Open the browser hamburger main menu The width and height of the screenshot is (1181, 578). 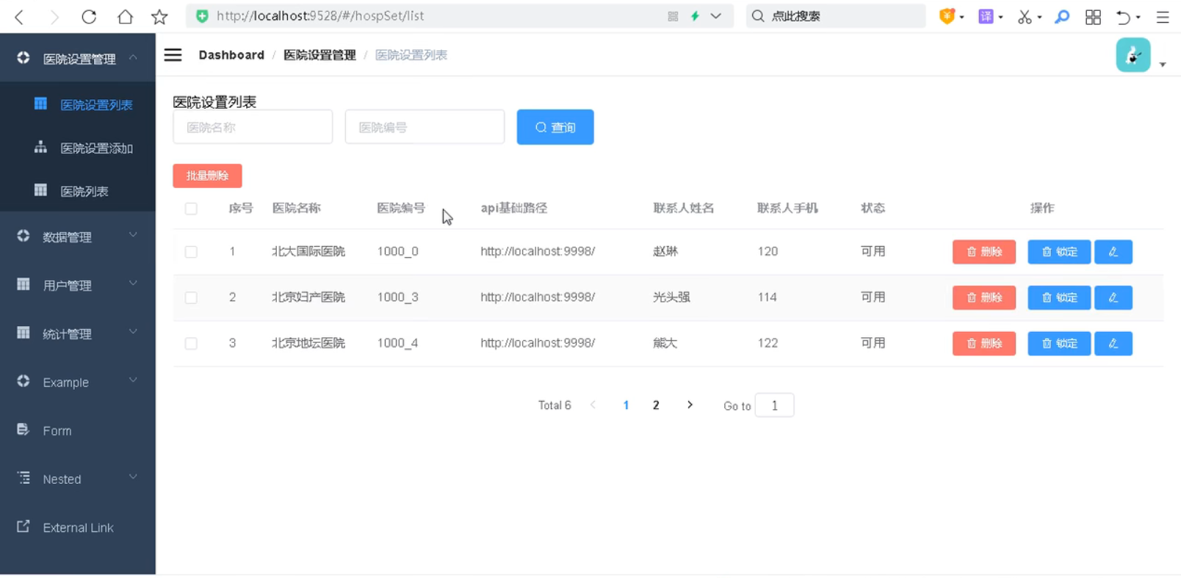click(1163, 16)
